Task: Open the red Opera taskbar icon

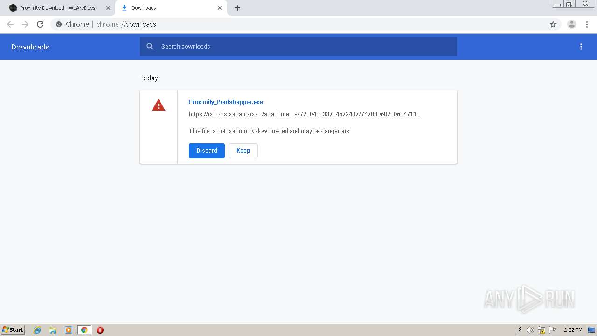Action: 100,330
